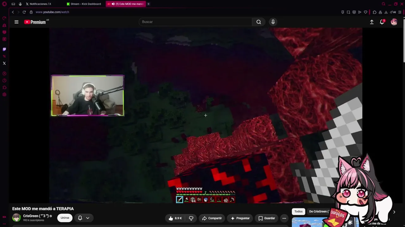
Task: Go forward to next page
Action: [18, 12]
